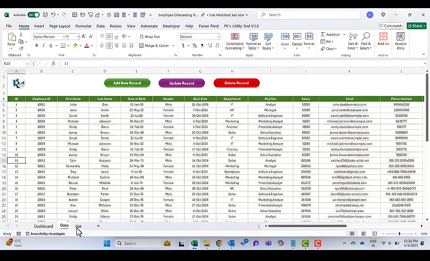Click the zoom slider in the status bar
The height and width of the screenshot is (261, 430).
pos(399,233)
